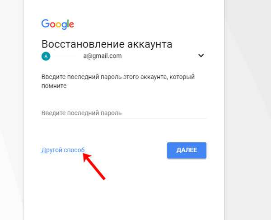271x220 pixels.
Task: Click the word 'аккаунта' in the page heading
Action: tap(150, 44)
